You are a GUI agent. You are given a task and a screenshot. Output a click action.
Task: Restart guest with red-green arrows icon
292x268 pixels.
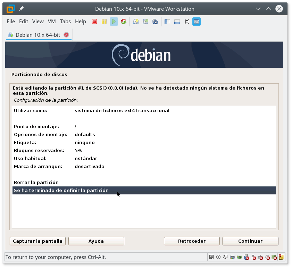tap(124, 22)
